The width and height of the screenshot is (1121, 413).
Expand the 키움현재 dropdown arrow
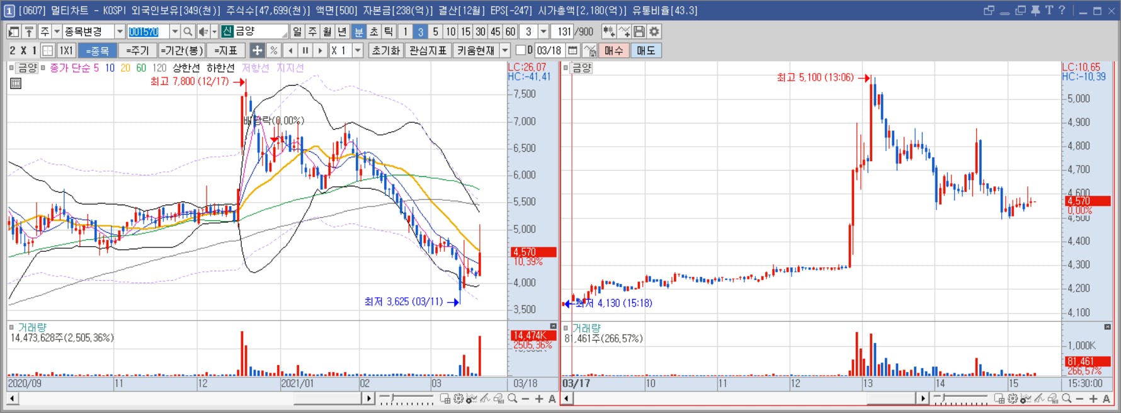click(x=505, y=50)
